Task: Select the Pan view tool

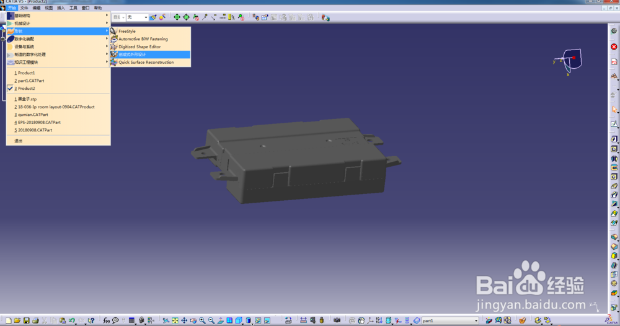Action: 184,320
